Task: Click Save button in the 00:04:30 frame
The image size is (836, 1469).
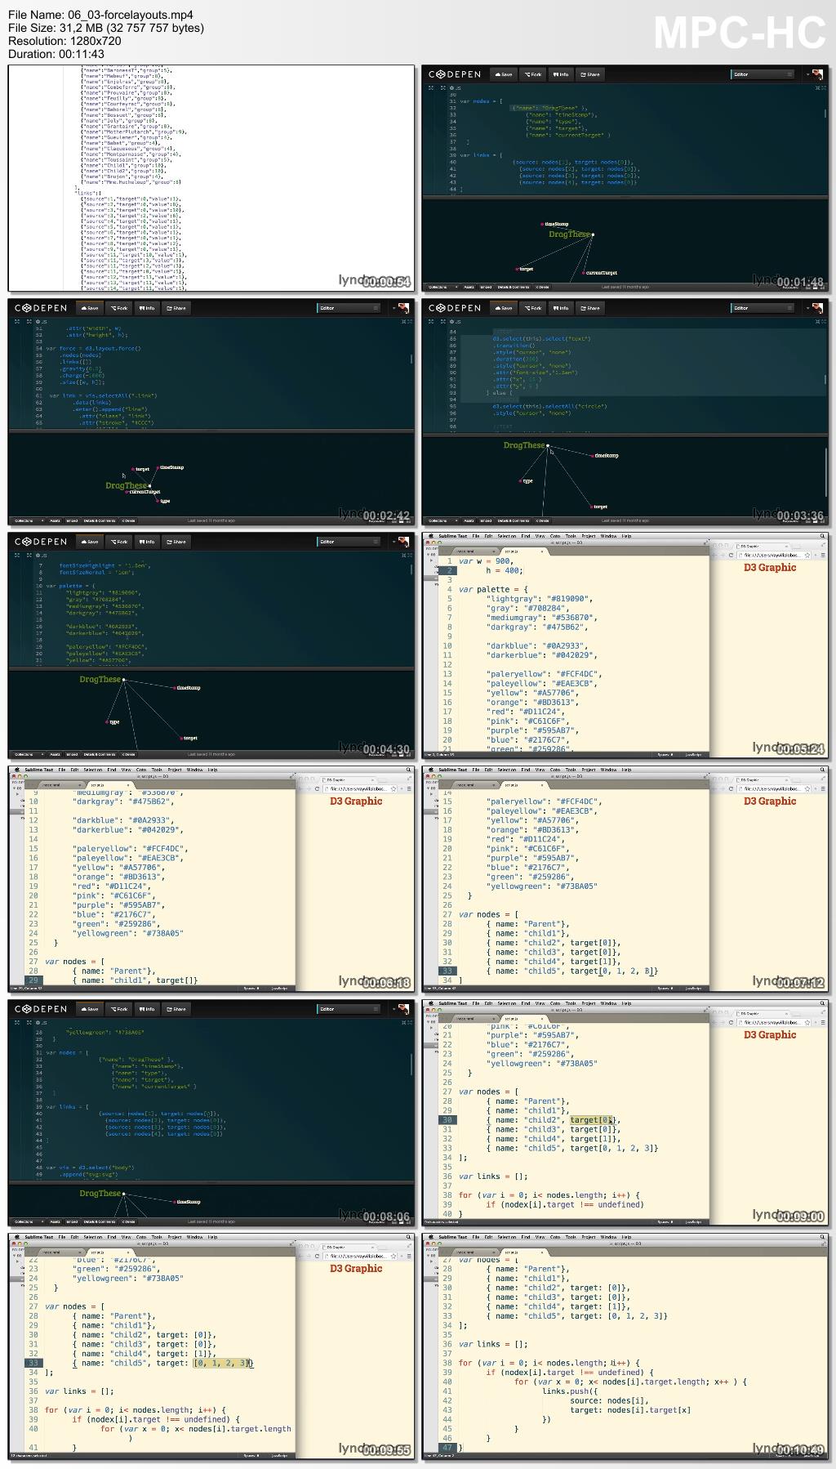Action: [90, 542]
